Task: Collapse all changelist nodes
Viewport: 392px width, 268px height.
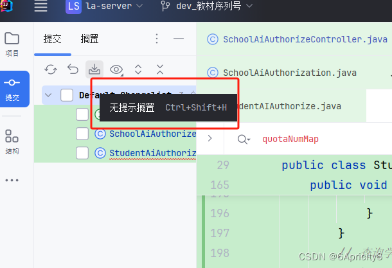Action: click(x=160, y=69)
